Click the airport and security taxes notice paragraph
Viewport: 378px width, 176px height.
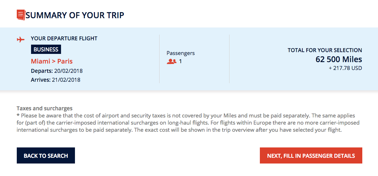click(x=188, y=123)
